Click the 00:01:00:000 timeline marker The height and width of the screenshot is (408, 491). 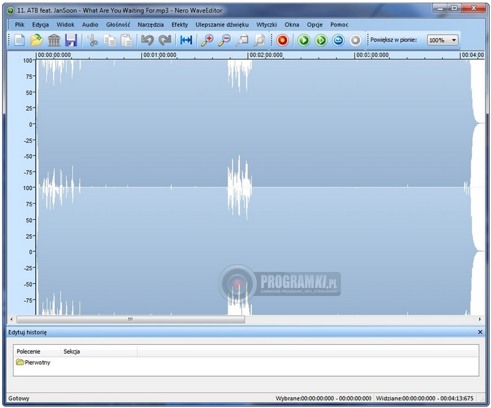160,55
